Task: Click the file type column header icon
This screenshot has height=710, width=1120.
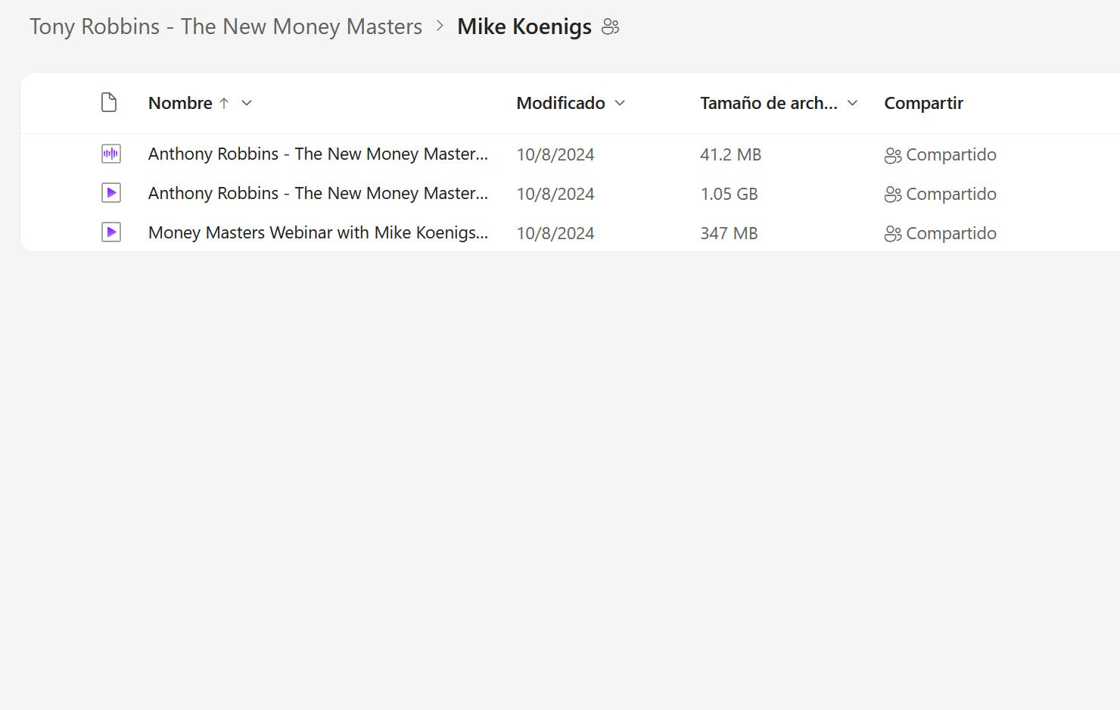Action: 109,103
